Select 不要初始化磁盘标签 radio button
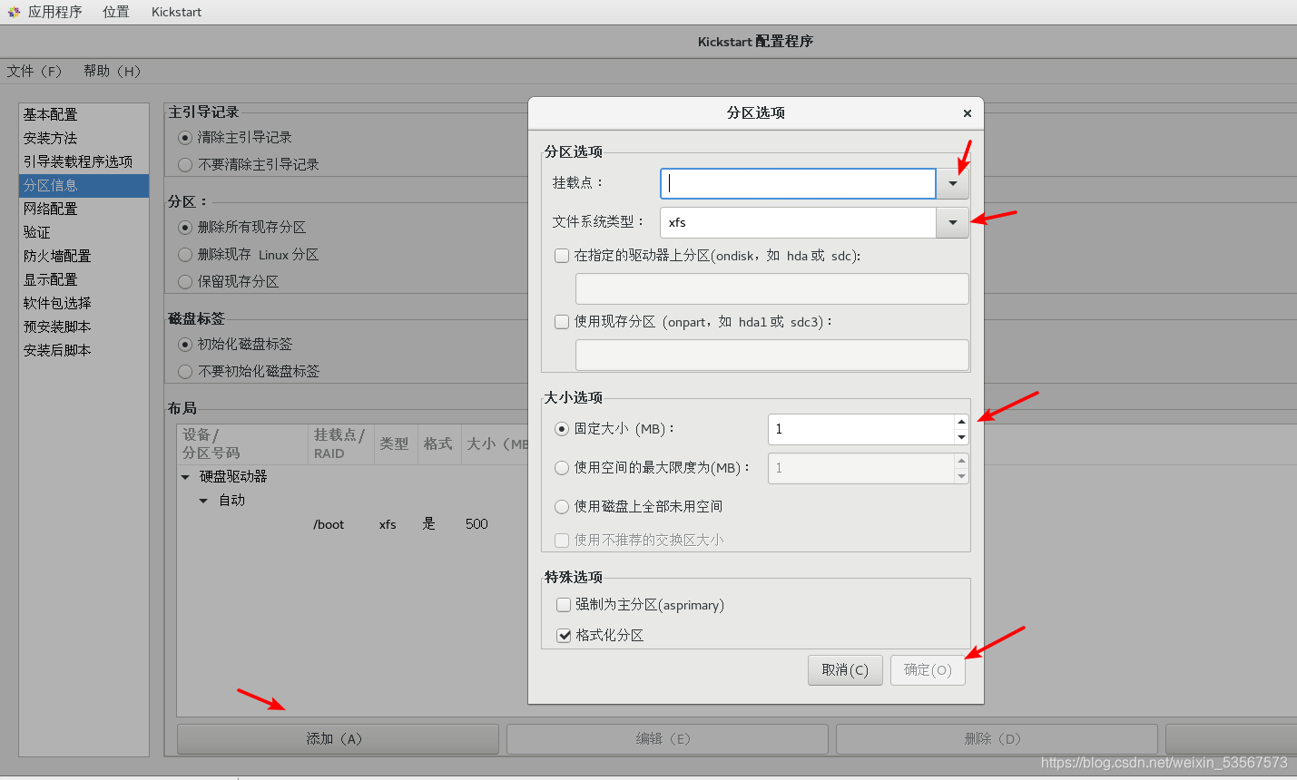The image size is (1297, 780). [x=185, y=372]
